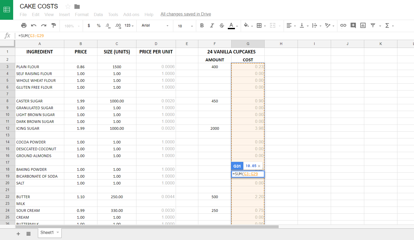Open the Data menu

point(98,14)
